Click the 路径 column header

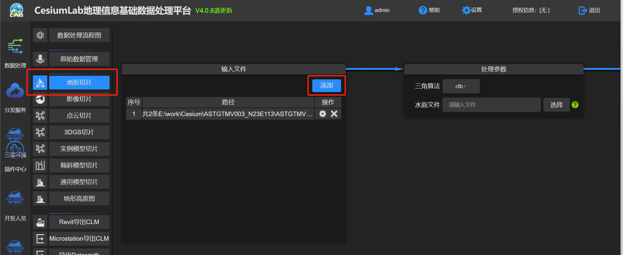[228, 102]
